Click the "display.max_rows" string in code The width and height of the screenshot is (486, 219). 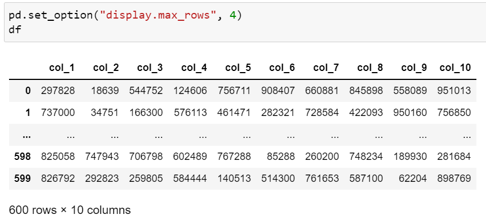click(x=157, y=15)
